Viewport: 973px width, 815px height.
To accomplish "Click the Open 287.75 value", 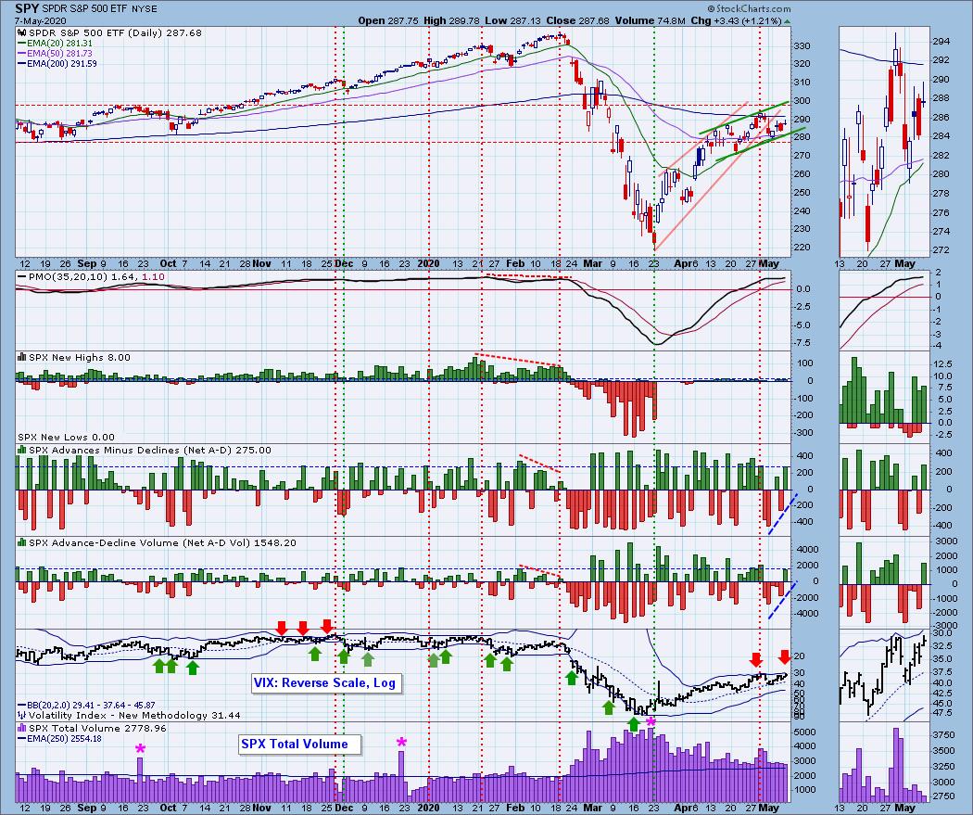I will pyautogui.click(x=388, y=20).
